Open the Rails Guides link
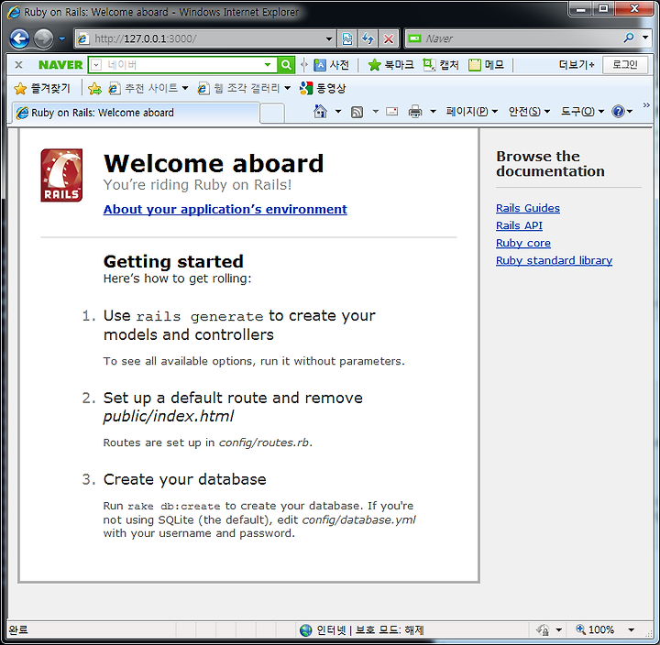The image size is (660, 645). coord(528,208)
